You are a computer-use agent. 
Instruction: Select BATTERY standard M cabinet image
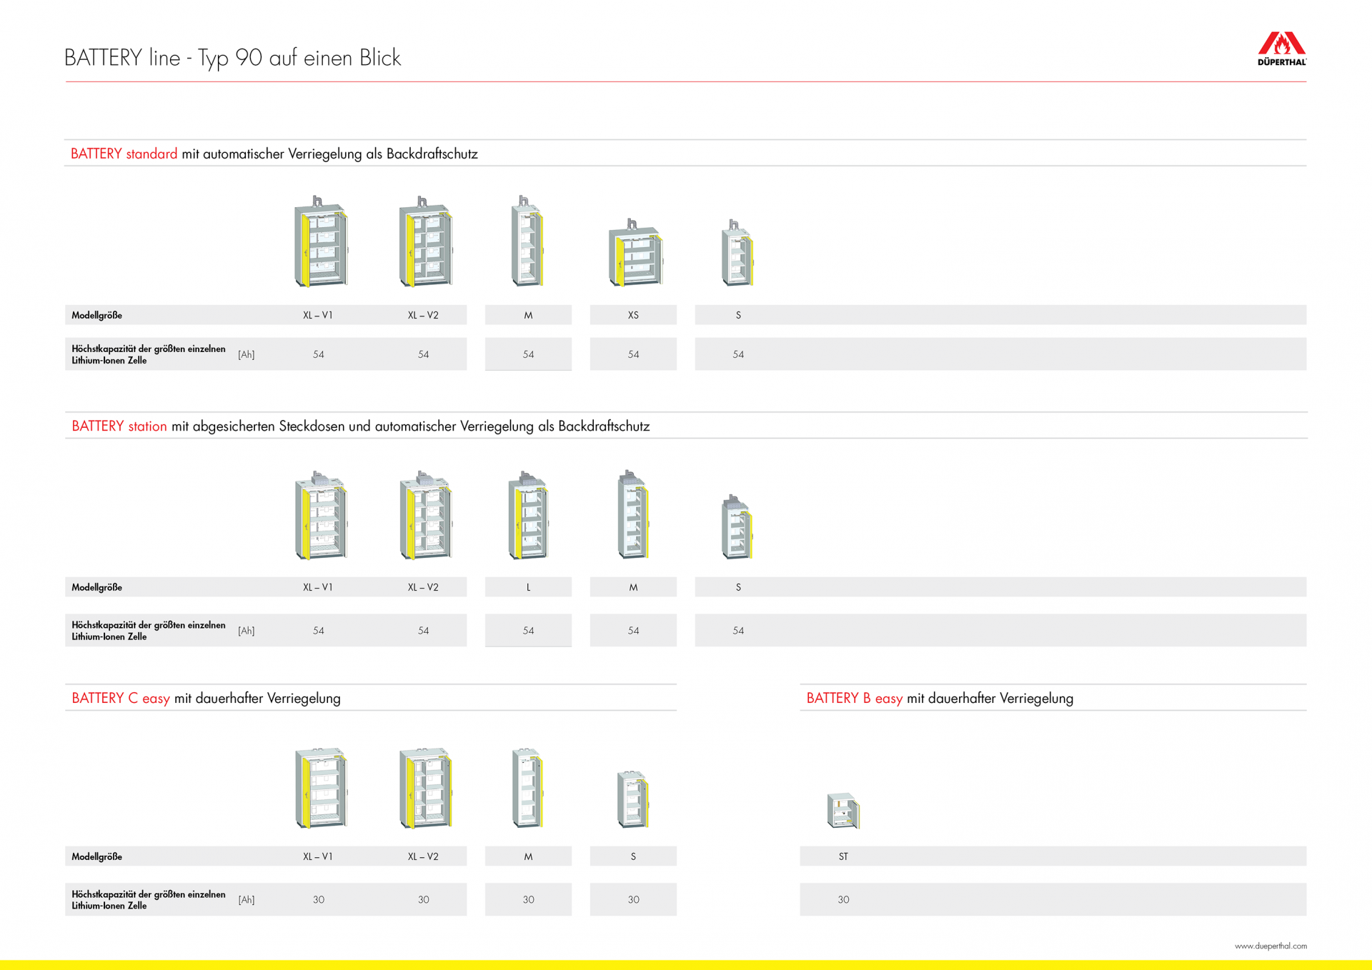[x=528, y=241]
